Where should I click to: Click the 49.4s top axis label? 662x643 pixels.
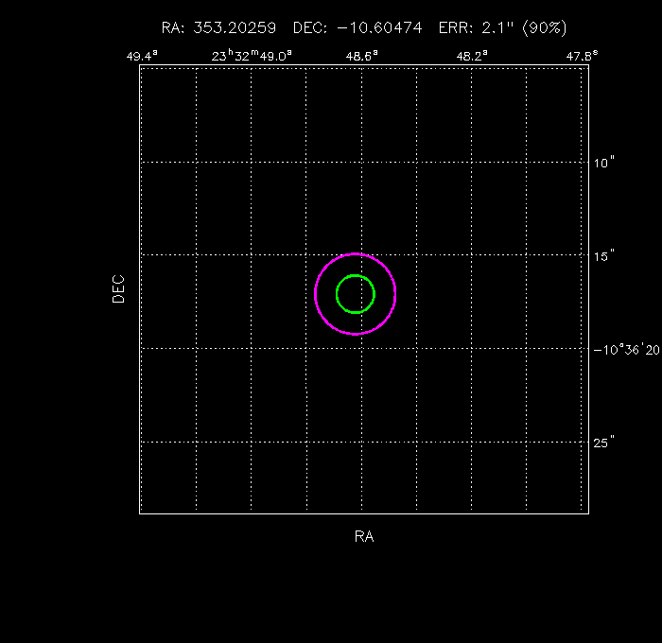pos(142,56)
